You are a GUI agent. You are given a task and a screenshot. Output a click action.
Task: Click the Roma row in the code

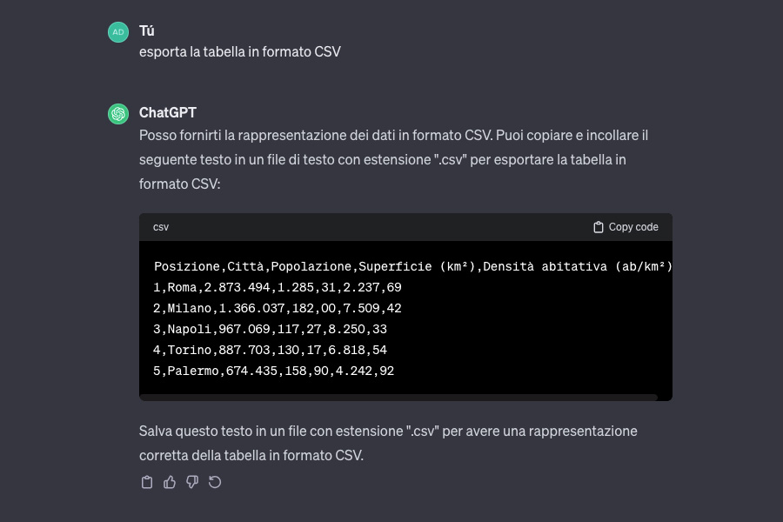click(x=278, y=287)
